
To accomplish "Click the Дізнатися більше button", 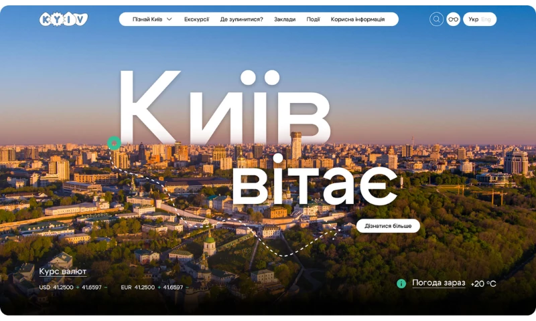I will coord(388,226).
